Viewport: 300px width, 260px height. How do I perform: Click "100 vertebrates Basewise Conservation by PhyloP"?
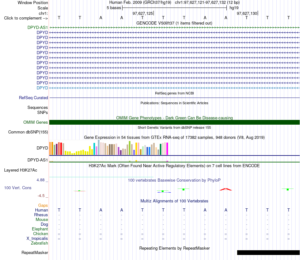(x=174, y=180)
